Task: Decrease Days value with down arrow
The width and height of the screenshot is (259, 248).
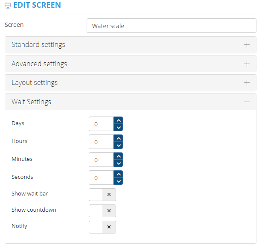Action: tap(119, 127)
